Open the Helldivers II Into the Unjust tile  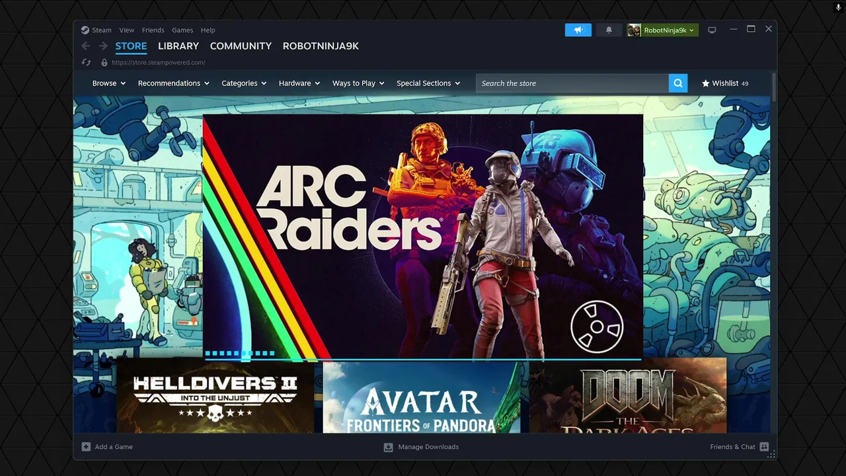tap(215, 397)
